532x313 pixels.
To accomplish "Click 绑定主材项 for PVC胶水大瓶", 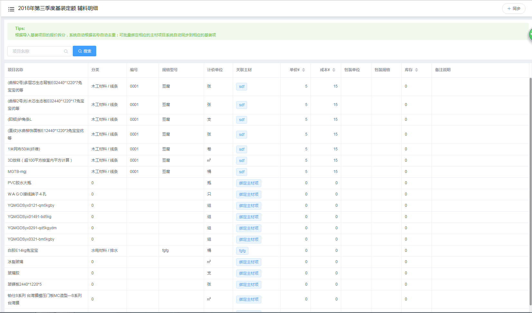I will [x=248, y=183].
